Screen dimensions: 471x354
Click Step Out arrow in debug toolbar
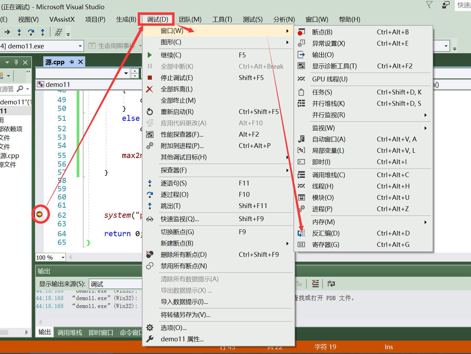point(43,32)
